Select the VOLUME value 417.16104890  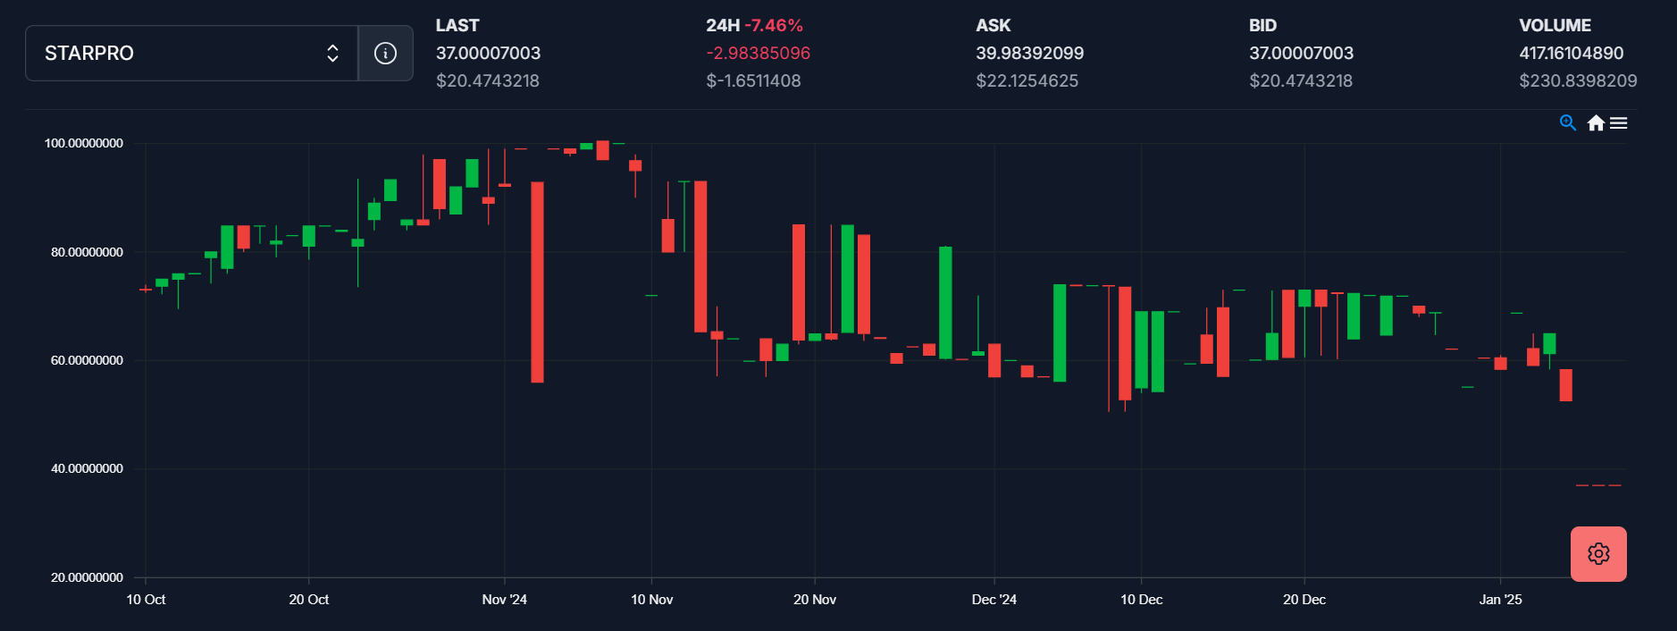pos(1571,54)
